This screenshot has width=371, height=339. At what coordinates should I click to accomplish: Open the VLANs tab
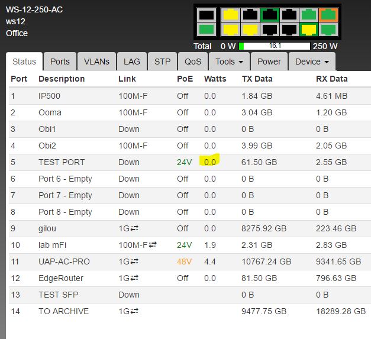96,62
